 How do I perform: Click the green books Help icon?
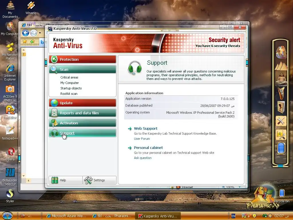coord(55,180)
